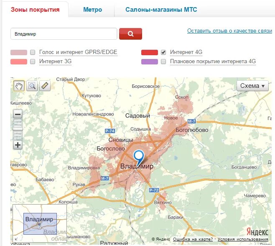The image size is (275, 246).
Task: Enable Плановое покрытие интернета 4G checkbox
Action: [163, 61]
